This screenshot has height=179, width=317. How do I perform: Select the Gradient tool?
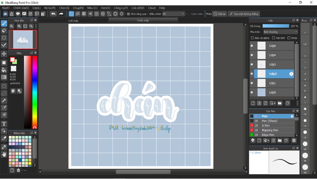(x=4, y=77)
